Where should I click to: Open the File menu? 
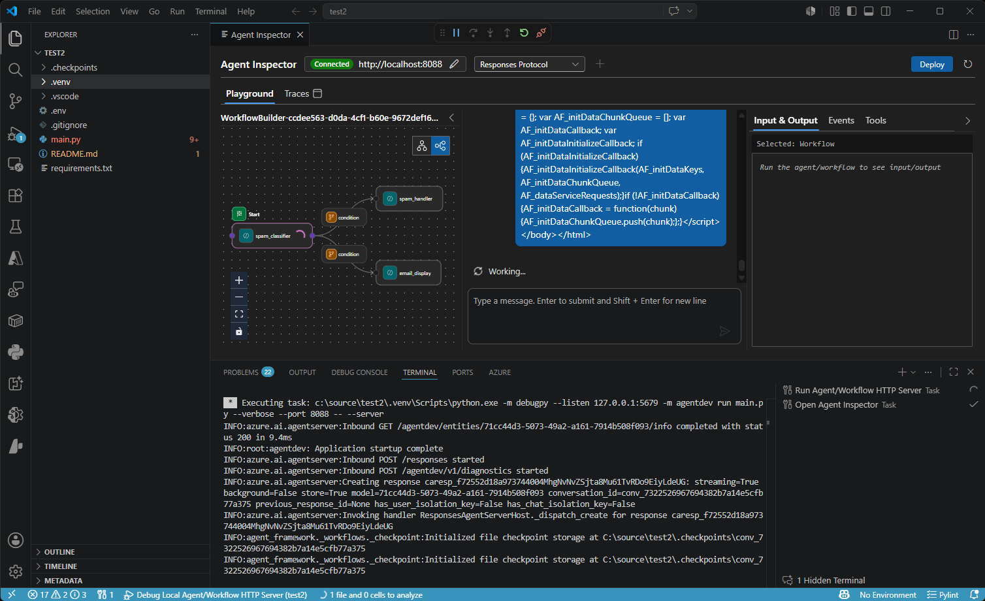pos(35,11)
